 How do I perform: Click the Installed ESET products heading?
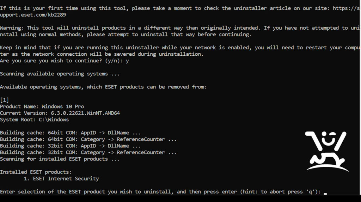tap(36, 172)
